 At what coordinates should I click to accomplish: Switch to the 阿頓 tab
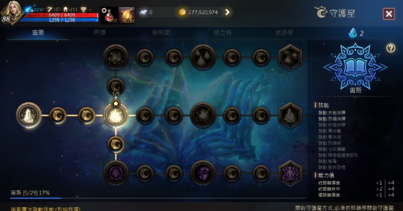pos(99,33)
